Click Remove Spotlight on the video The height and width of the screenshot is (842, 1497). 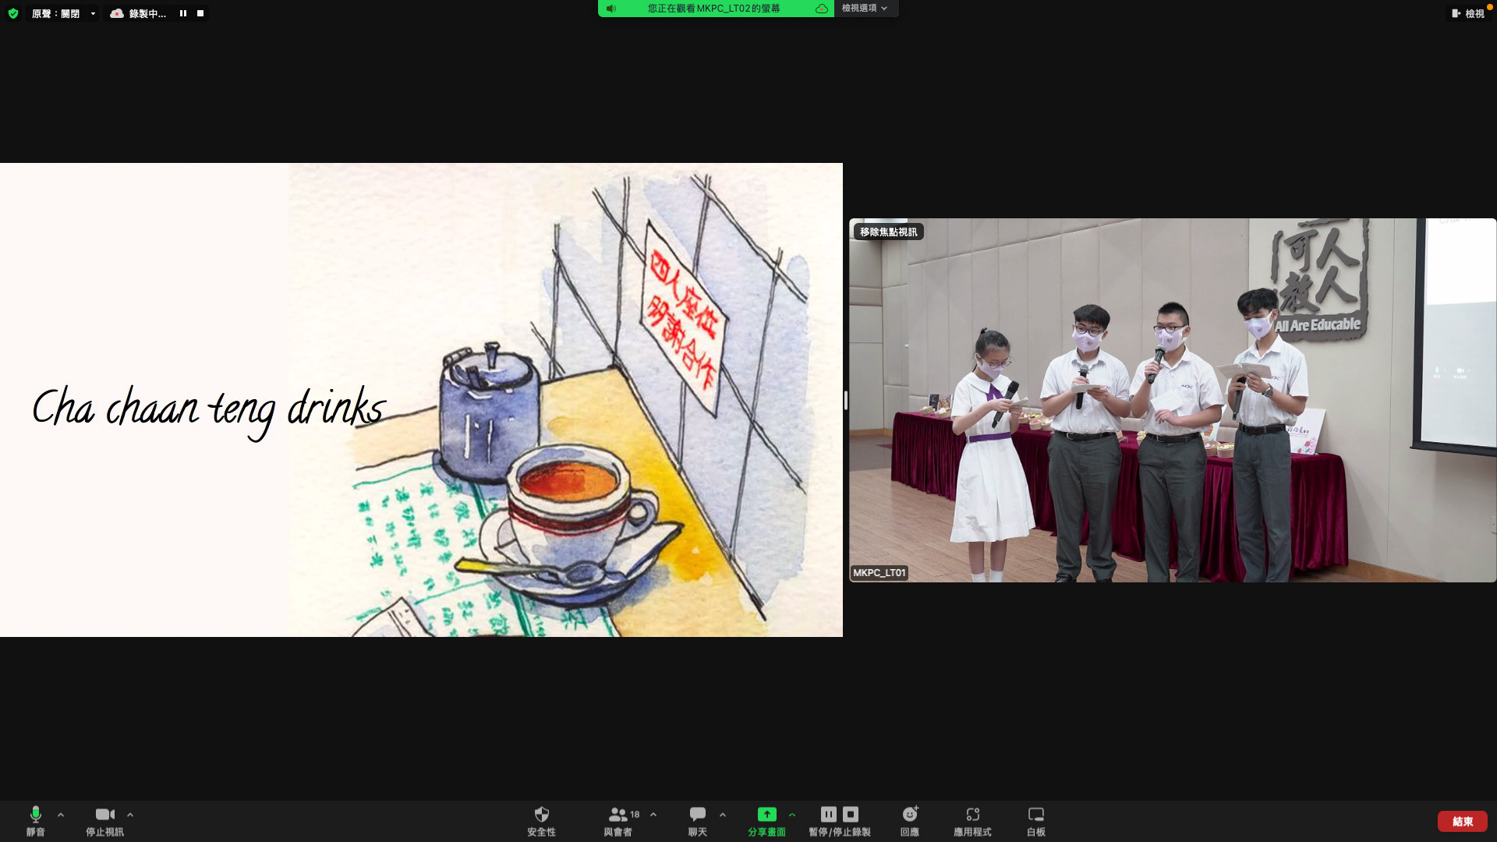[x=888, y=232]
